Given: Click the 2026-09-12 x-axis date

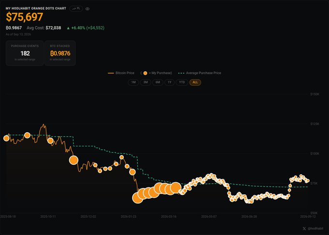Looking at the screenshot, I should coord(308,217).
